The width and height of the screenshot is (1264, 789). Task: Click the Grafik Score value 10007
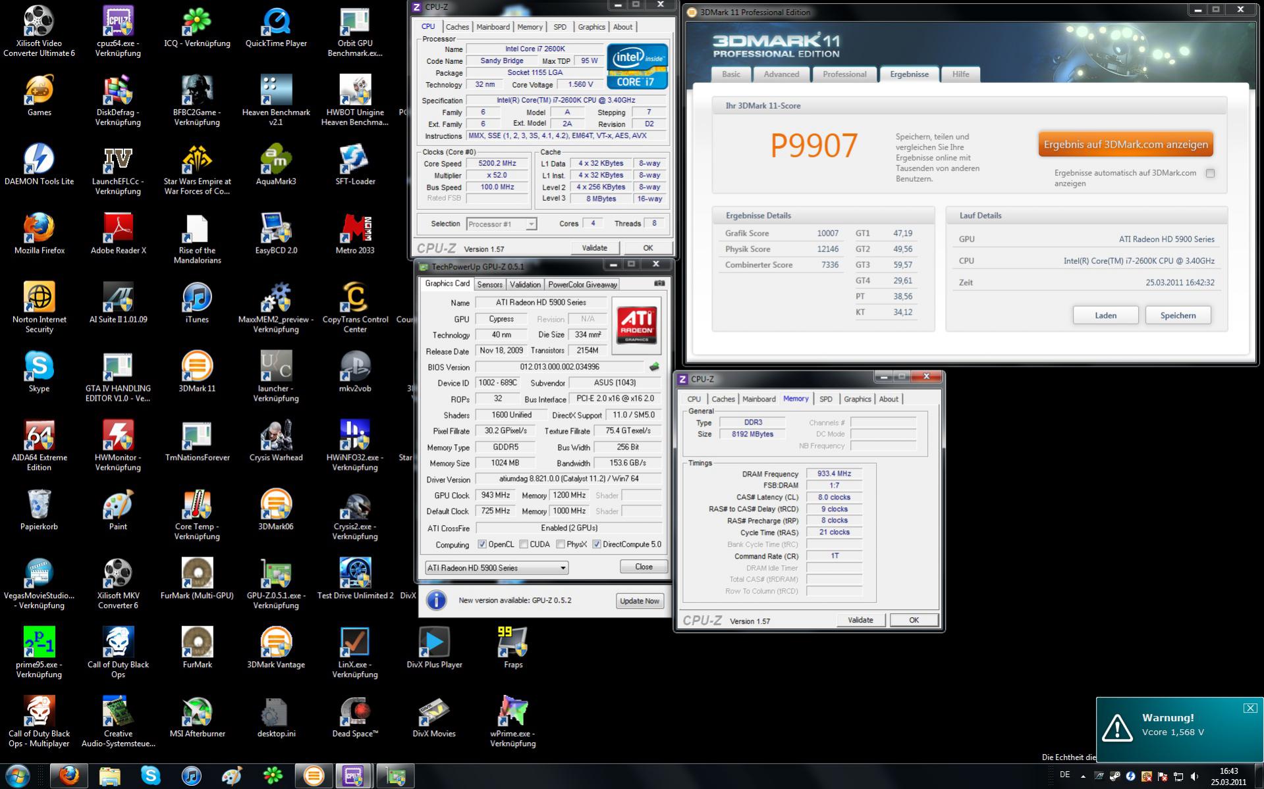(x=827, y=234)
